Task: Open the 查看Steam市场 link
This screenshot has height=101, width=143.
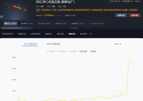Action: (71, 15)
